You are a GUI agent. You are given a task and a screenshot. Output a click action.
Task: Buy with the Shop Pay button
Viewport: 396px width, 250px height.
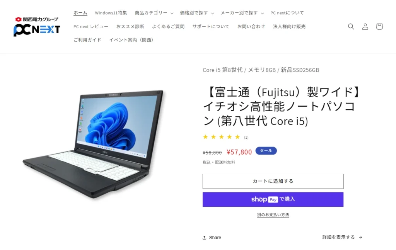click(x=273, y=199)
